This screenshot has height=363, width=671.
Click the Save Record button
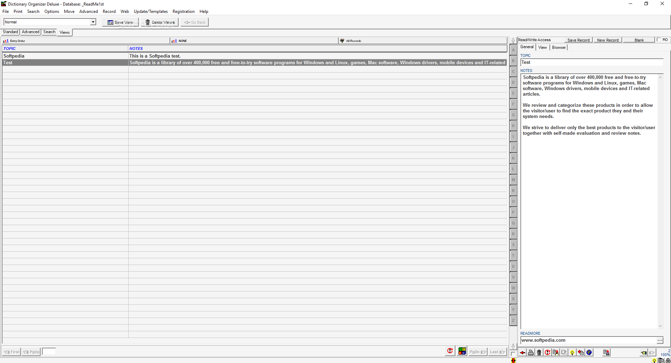(578, 40)
